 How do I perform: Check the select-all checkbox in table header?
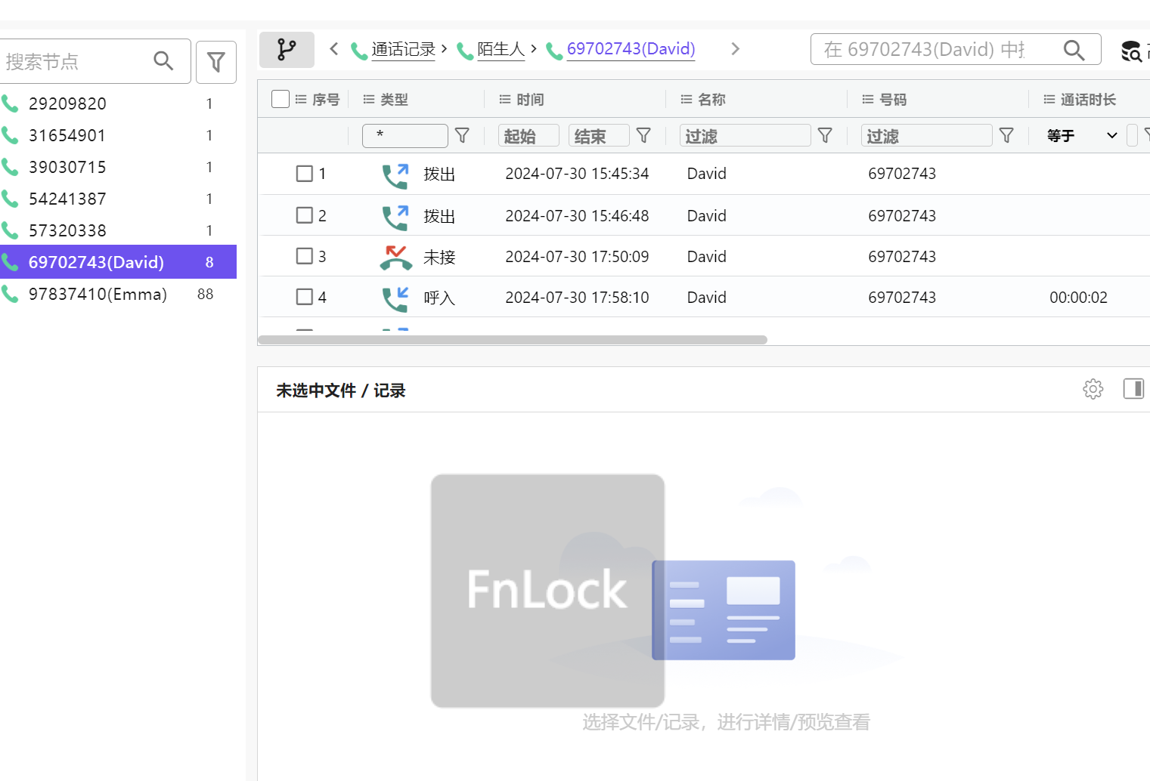click(x=280, y=98)
